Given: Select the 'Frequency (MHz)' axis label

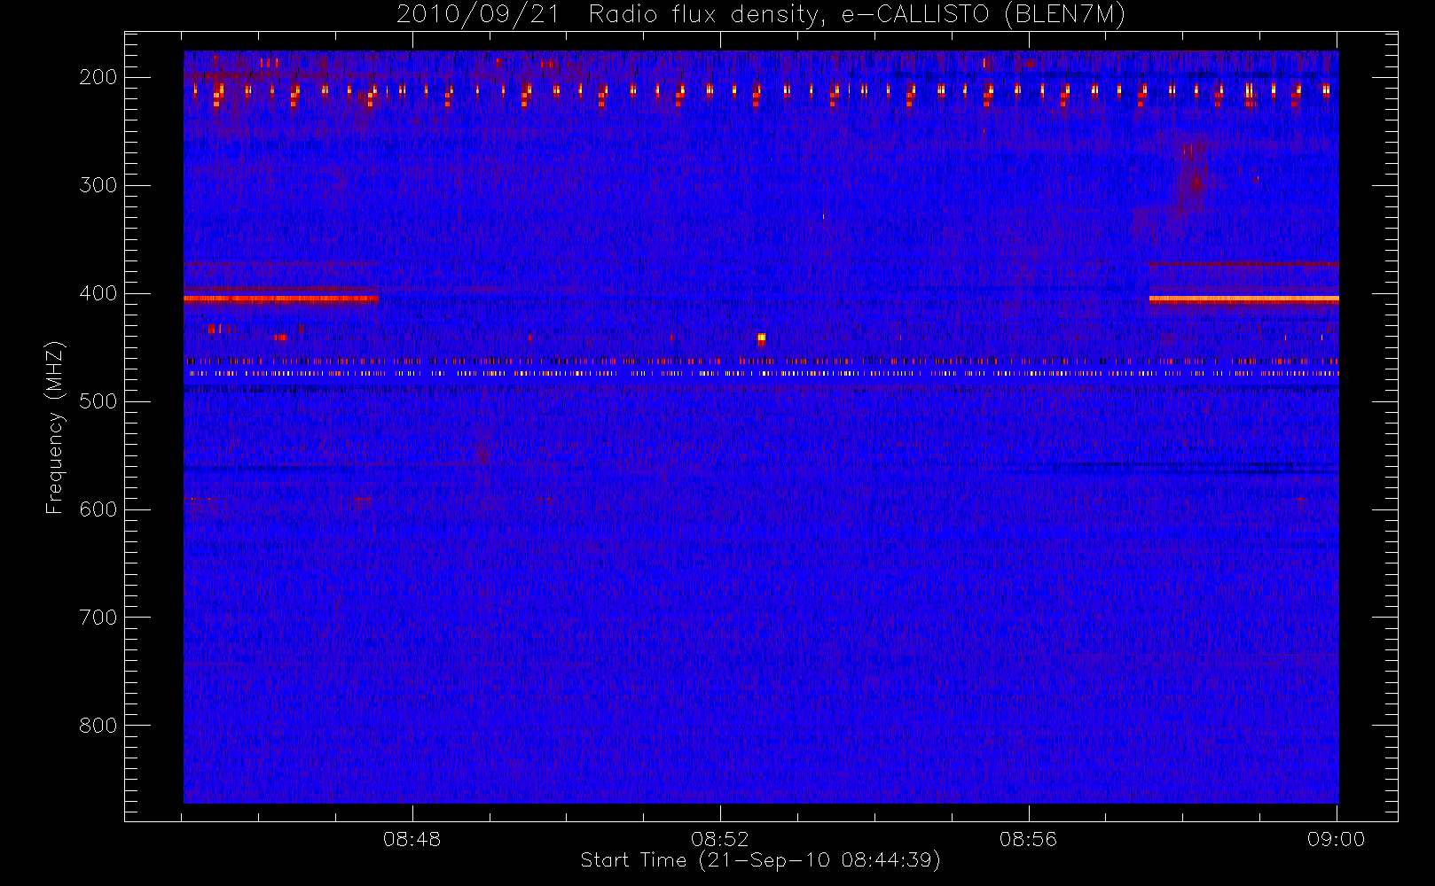Looking at the screenshot, I should tap(55, 427).
